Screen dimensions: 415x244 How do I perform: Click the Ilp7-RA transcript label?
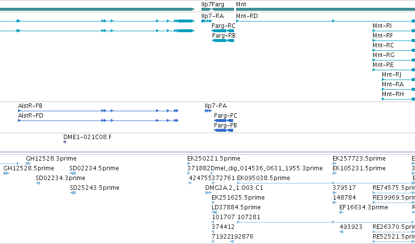click(213, 16)
